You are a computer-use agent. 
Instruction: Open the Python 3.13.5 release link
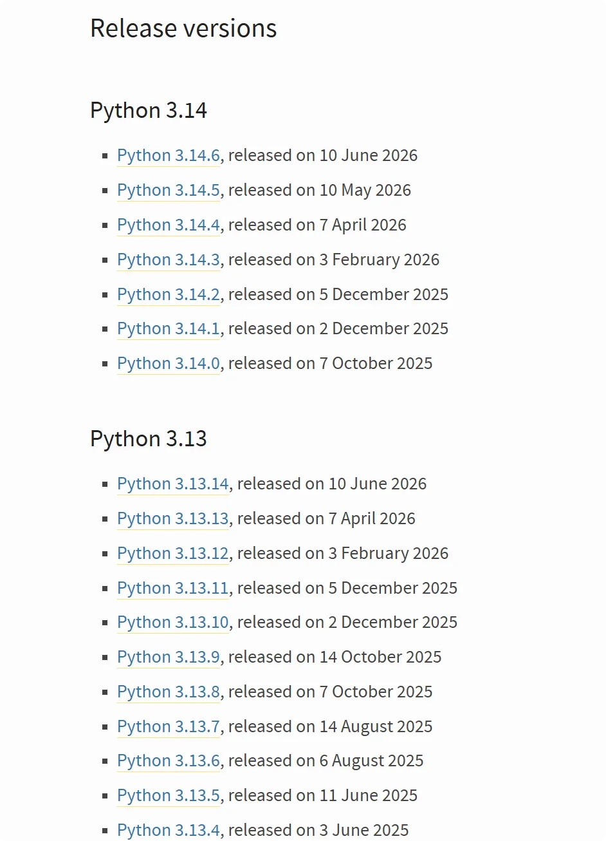[x=169, y=796]
